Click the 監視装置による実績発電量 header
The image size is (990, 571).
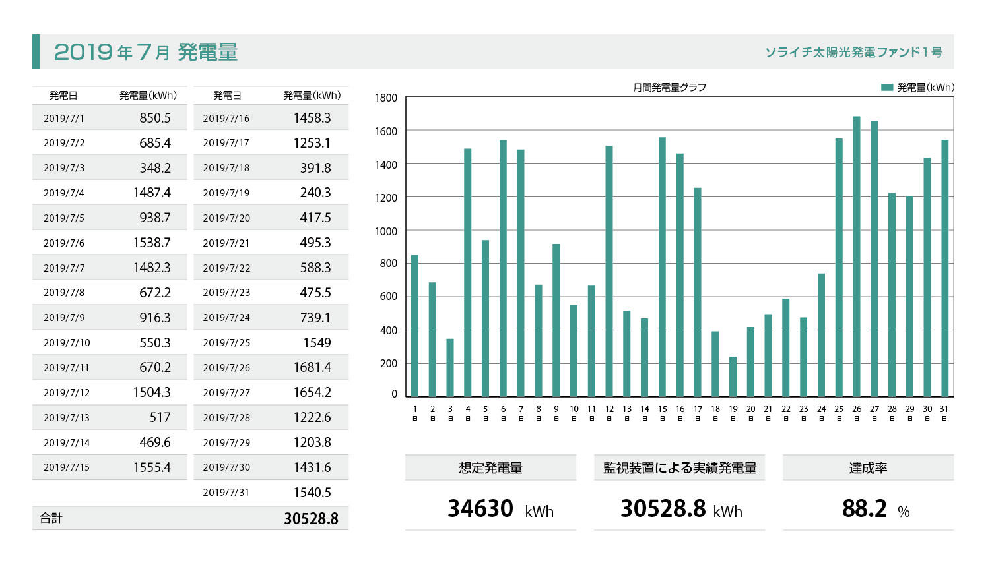click(x=680, y=468)
